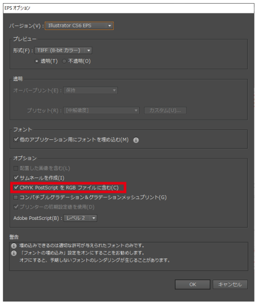Viewport: 256px width, 304px height.
Task: Click the キャンセル button
Action: click(230, 284)
